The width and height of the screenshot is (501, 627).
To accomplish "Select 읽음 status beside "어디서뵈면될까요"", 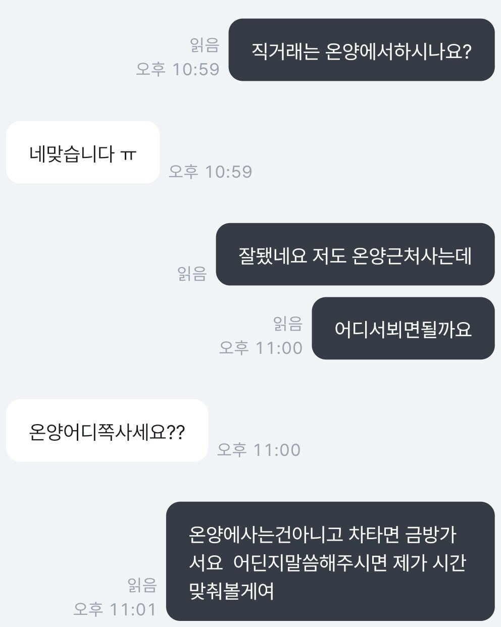I will tap(287, 324).
